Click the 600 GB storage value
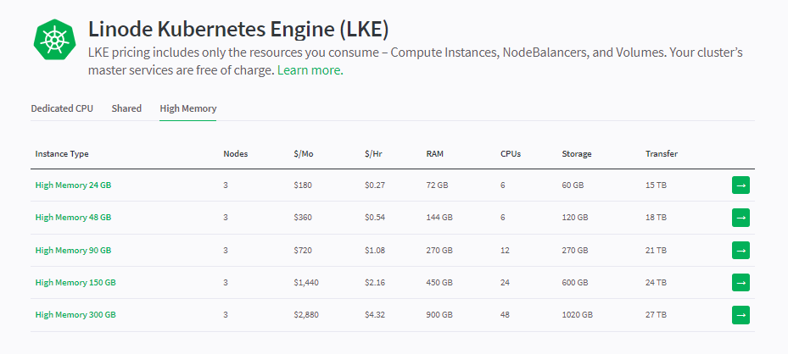 pyautogui.click(x=575, y=282)
